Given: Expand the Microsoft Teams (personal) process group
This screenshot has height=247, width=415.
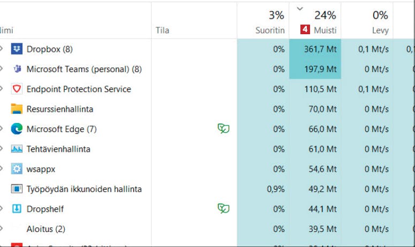Looking at the screenshot, I should tap(2, 69).
